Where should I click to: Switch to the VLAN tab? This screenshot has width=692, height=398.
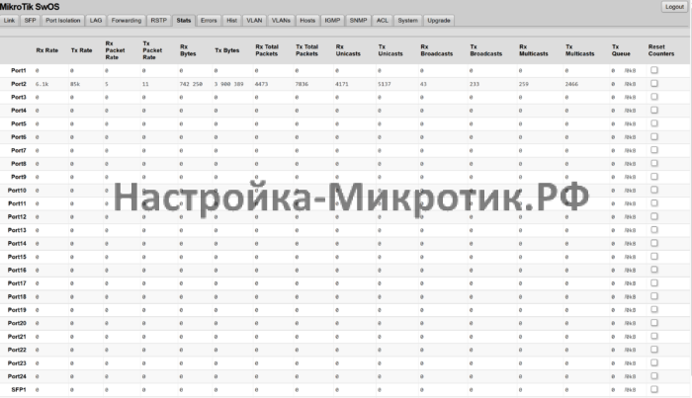(x=254, y=21)
